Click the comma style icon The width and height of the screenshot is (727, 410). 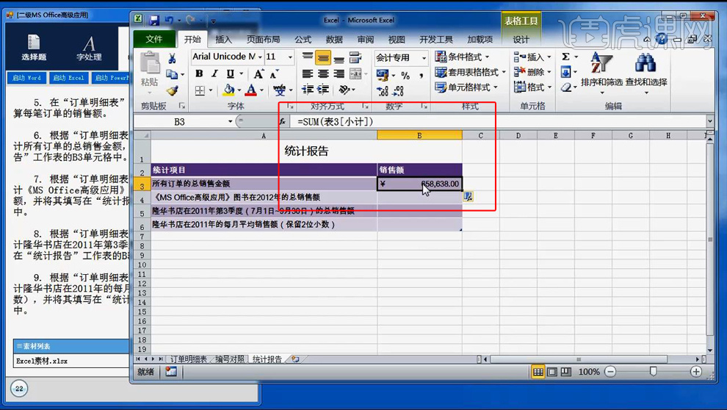[421, 75]
